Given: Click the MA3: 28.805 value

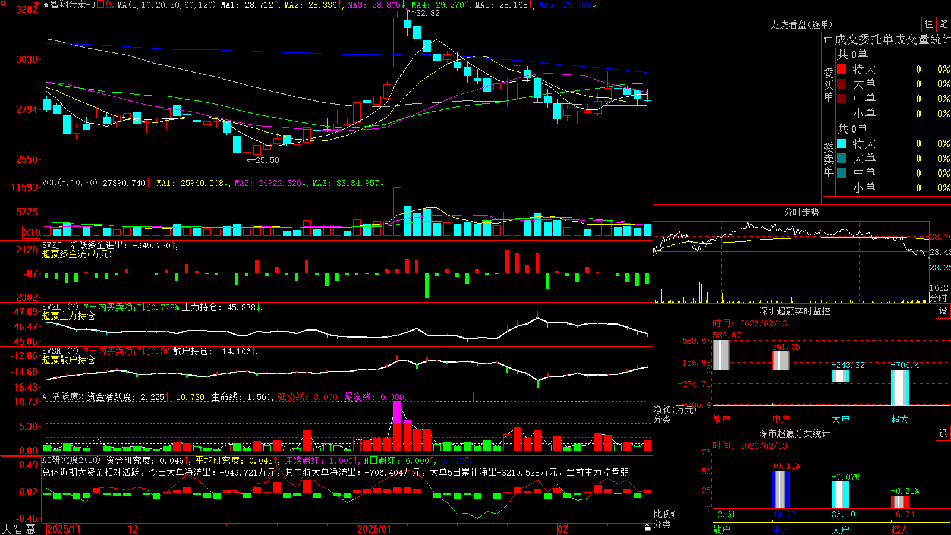Looking at the screenshot, I should (x=374, y=5).
